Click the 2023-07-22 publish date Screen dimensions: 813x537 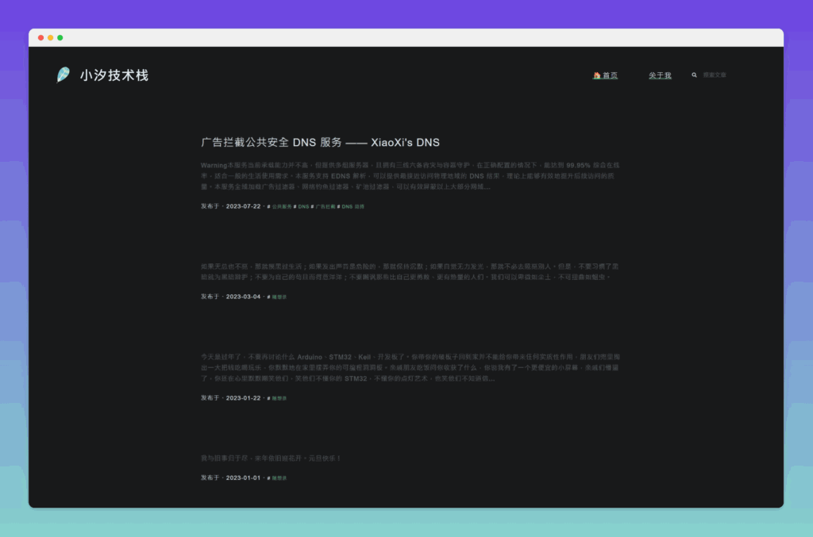coord(245,206)
